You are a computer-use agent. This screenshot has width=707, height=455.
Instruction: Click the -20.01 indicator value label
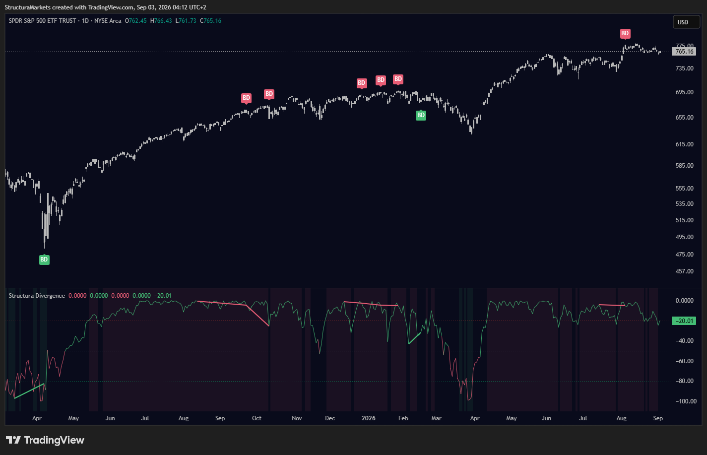tap(684, 321)
